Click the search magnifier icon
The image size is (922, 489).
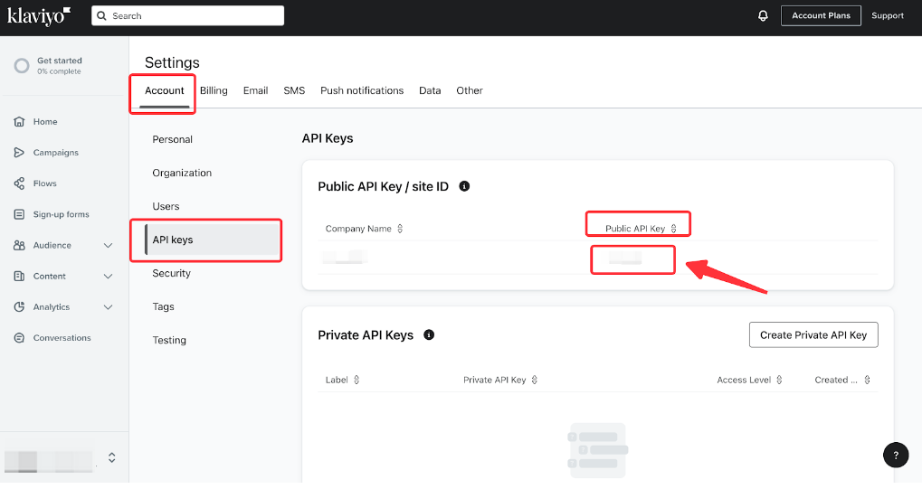click(x=101, y=16)
